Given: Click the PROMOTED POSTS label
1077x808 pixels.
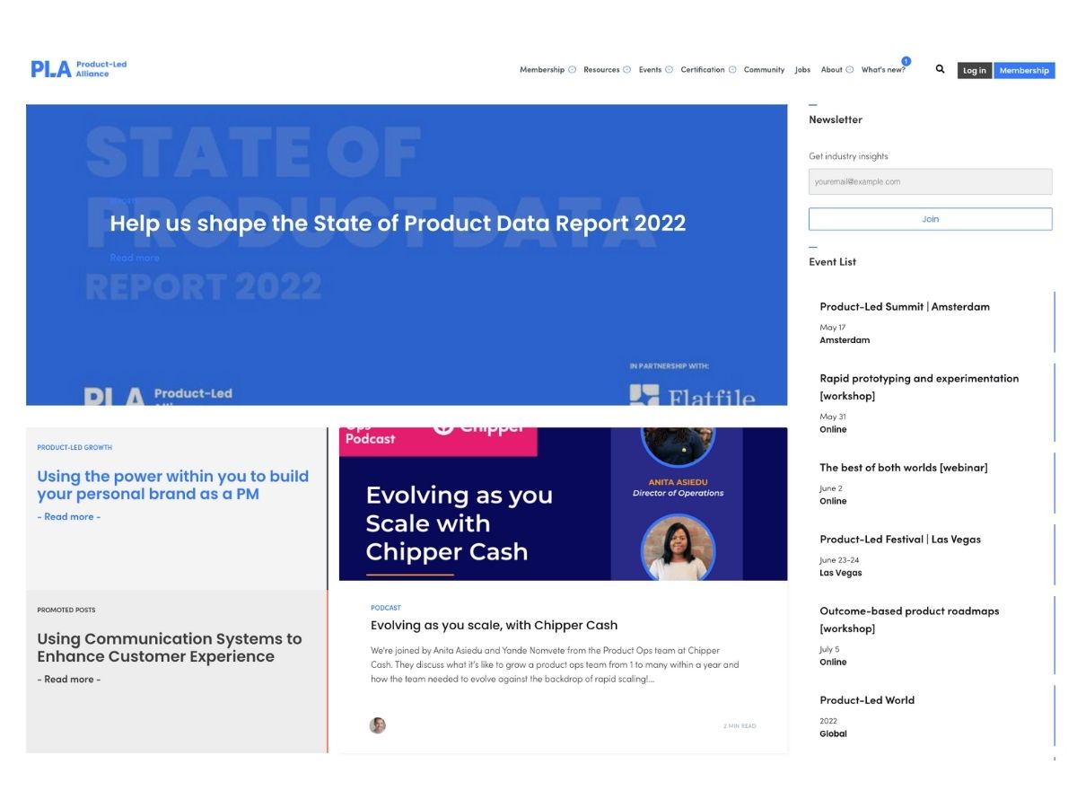Looking at the screenshot, I should pos(66,610).
